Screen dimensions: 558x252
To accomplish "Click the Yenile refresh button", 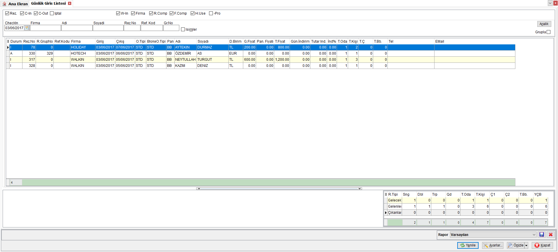I will [x=468, y=246].
